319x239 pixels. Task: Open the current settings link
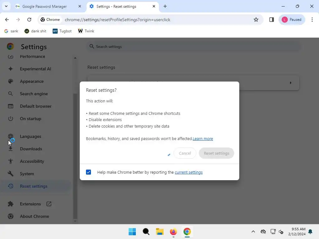point(188,172)
